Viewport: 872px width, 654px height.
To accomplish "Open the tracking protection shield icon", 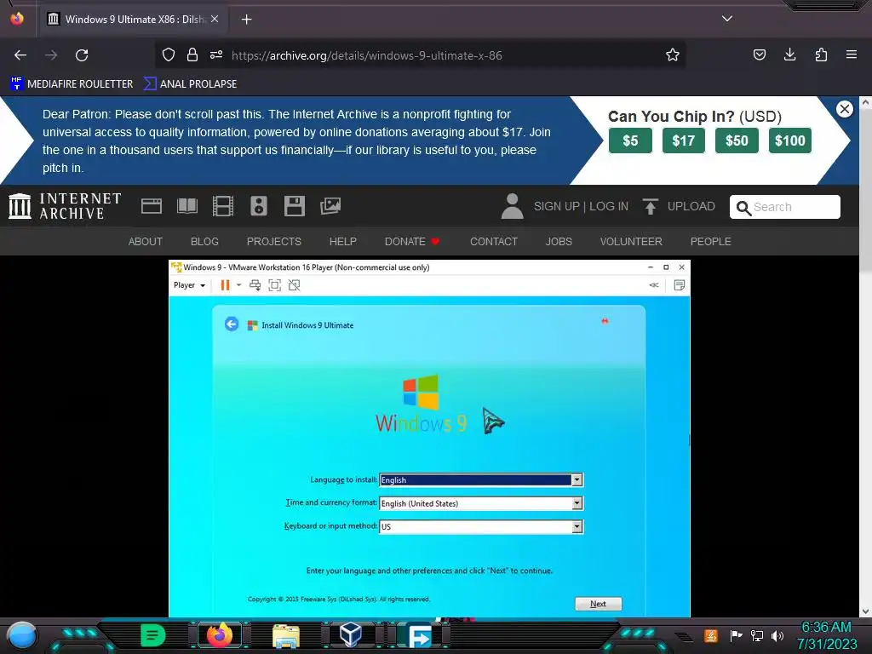I will (x=169, y=54).
